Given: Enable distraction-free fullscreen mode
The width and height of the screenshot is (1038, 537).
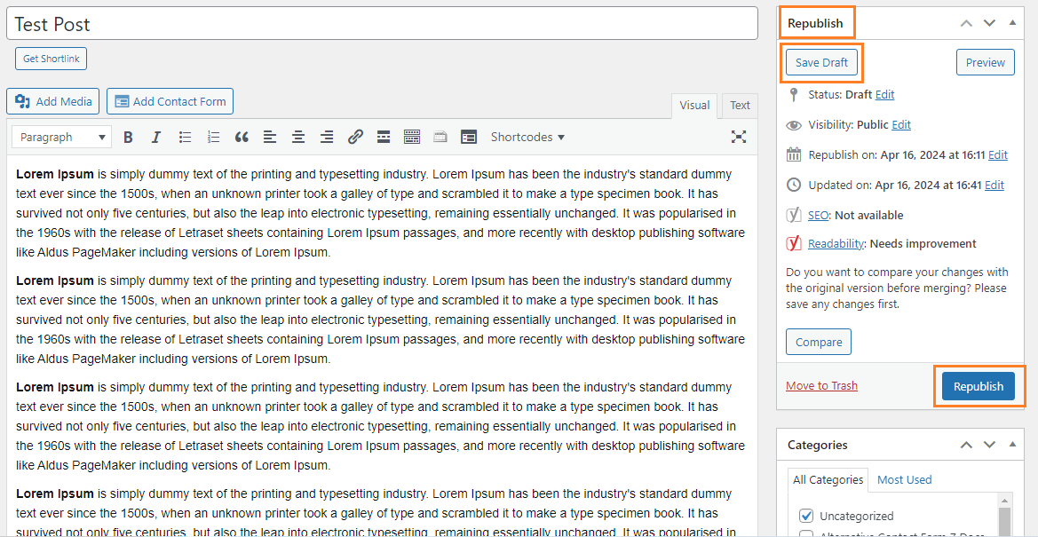Looking at the screenshot, I should coord(738,137).
